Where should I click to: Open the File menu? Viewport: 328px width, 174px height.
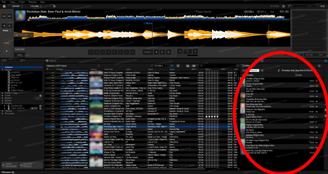4,2
